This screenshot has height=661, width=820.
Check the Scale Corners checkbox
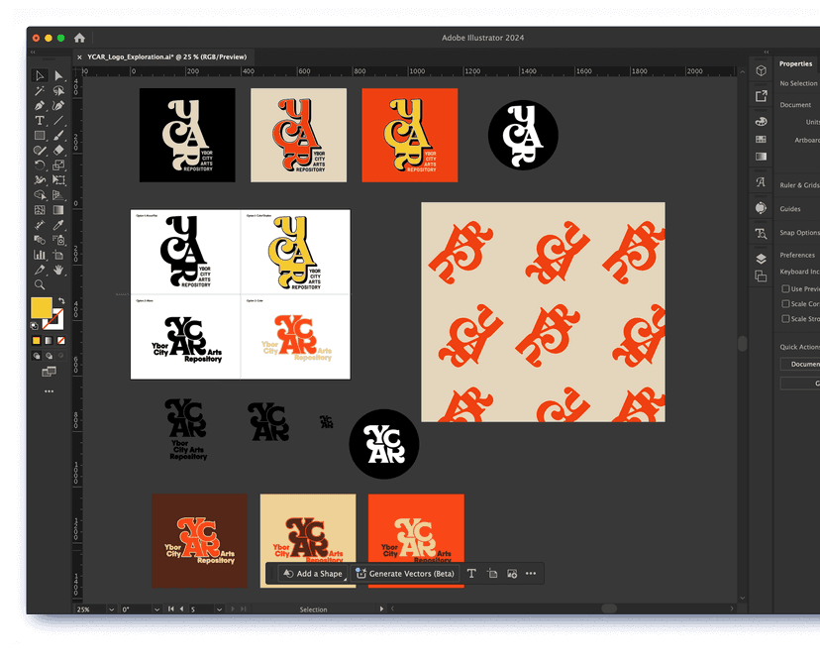[785, 303]
